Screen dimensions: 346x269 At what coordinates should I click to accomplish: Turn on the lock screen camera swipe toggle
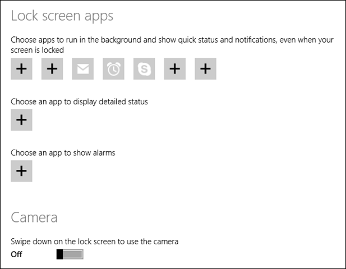tap(70, 254)
